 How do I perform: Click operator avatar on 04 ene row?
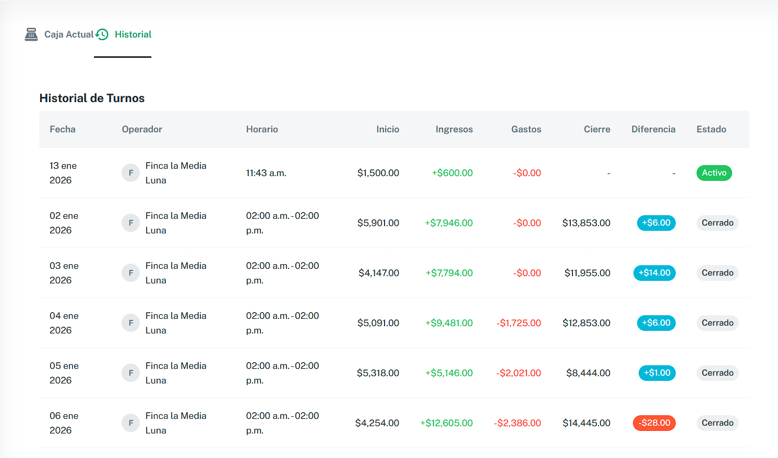click(130, 323)
